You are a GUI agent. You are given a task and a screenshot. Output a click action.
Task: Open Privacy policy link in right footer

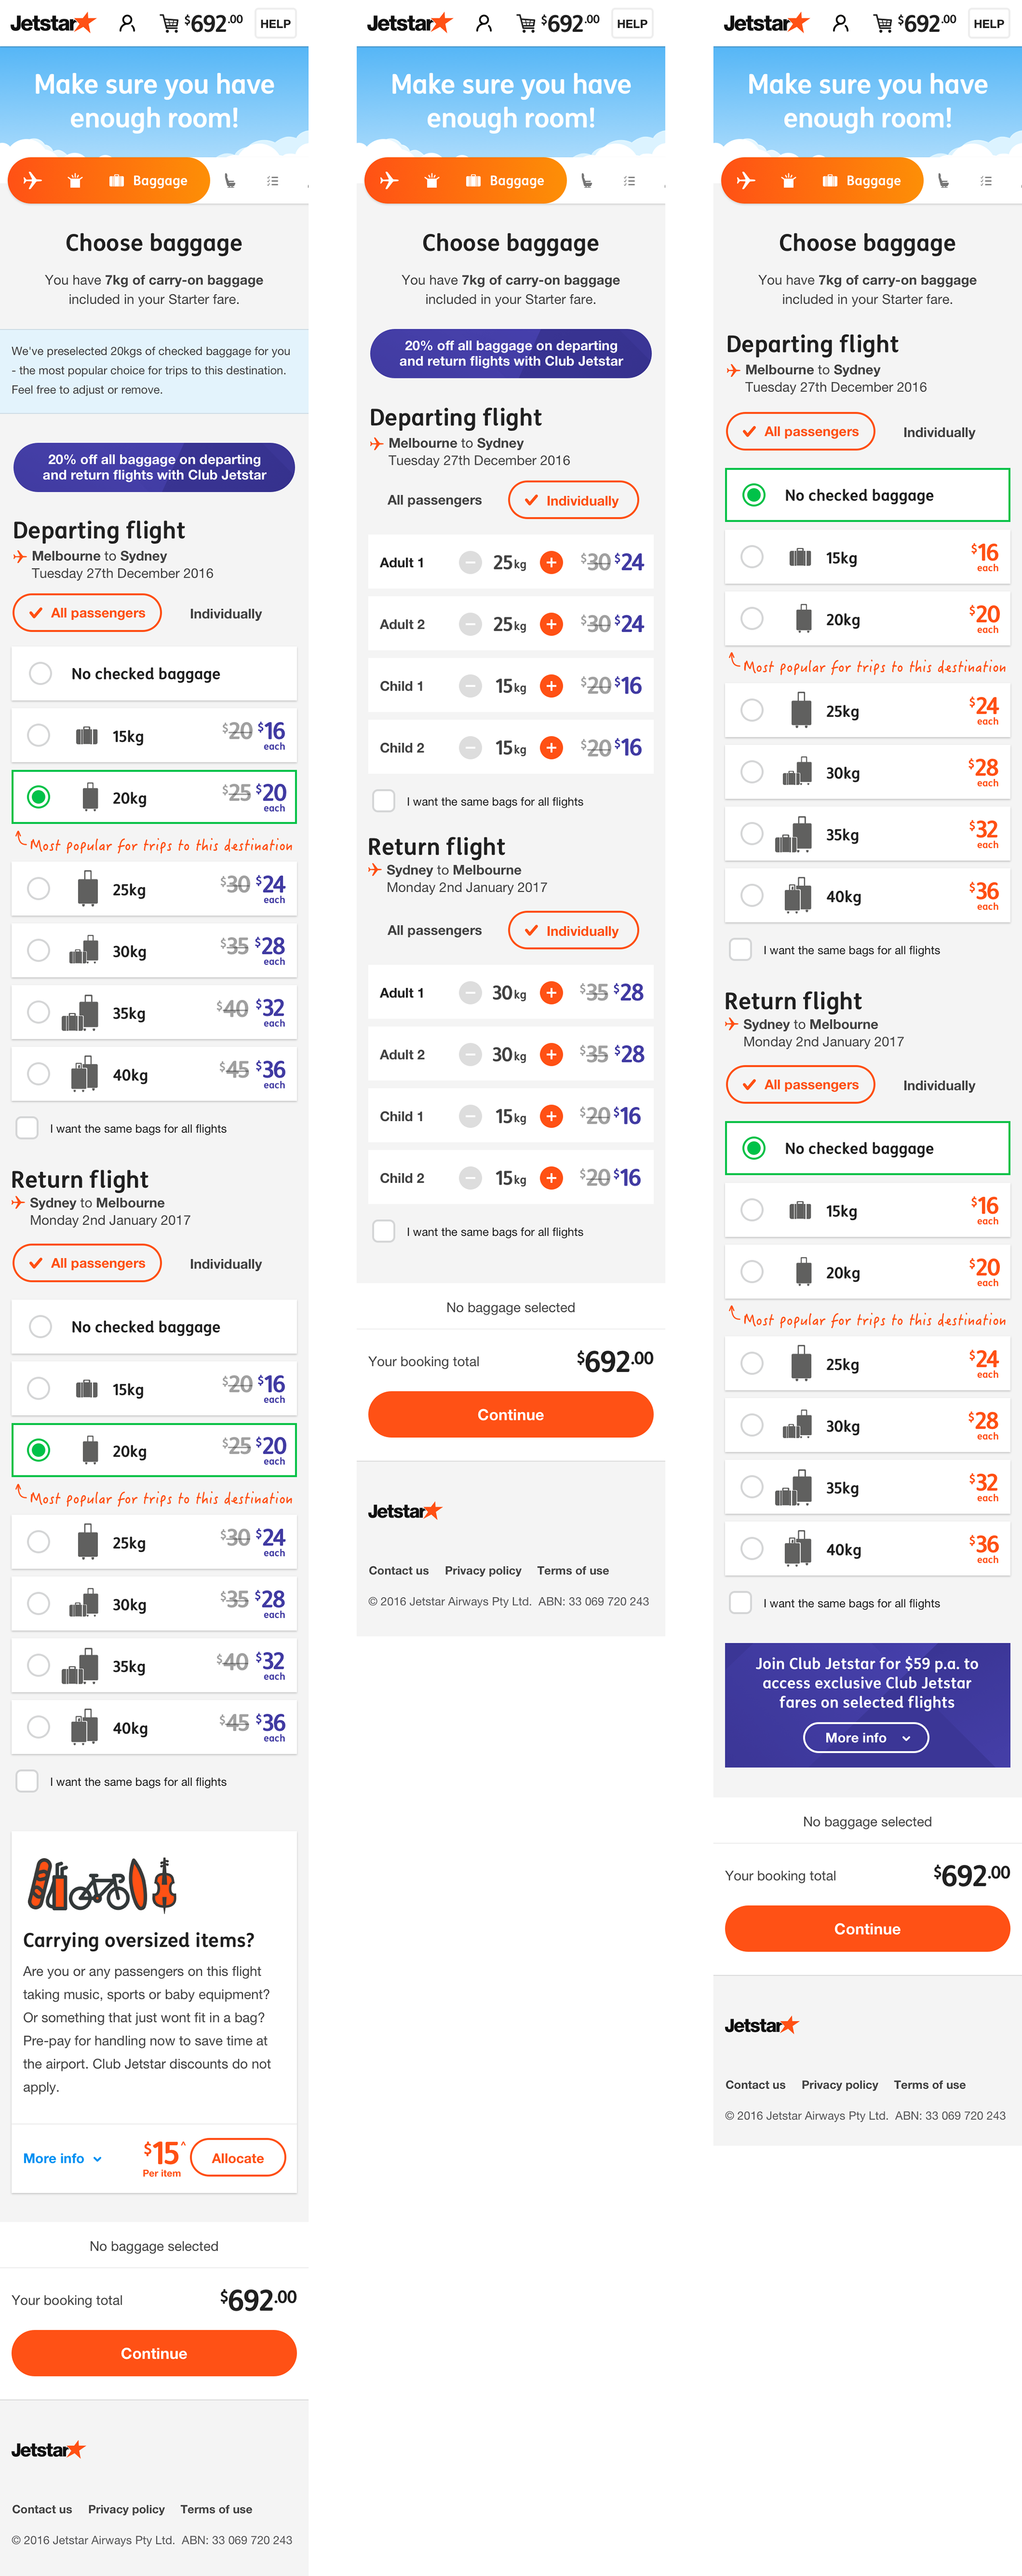click(839, 2085)
